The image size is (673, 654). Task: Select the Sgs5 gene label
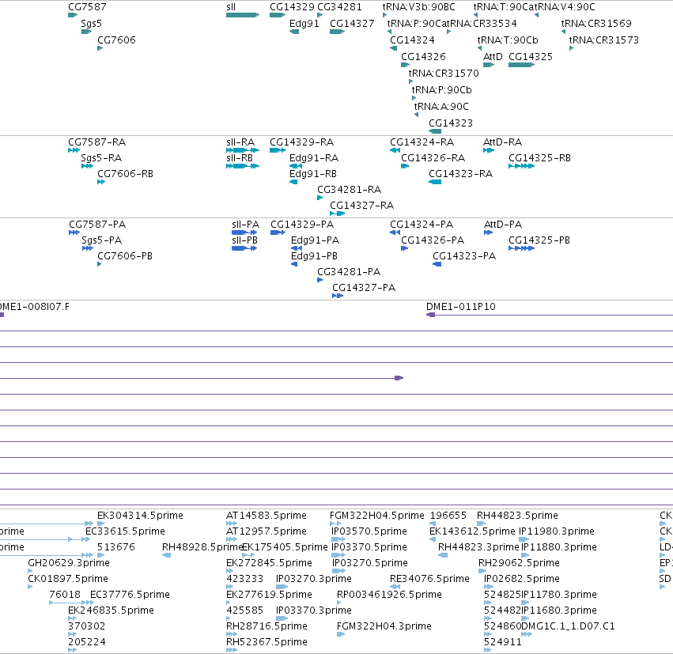[91, 24]
